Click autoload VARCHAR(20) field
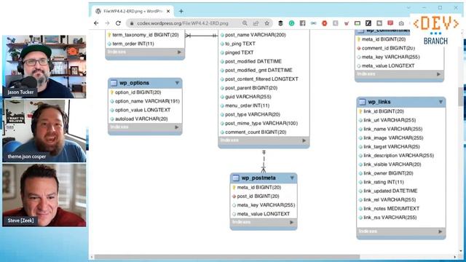Viewport: 466px width, 262px height. pyautogui.click(x=141, y=119)
